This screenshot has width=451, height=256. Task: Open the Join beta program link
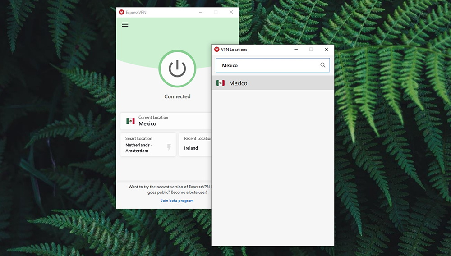point(177,201)
